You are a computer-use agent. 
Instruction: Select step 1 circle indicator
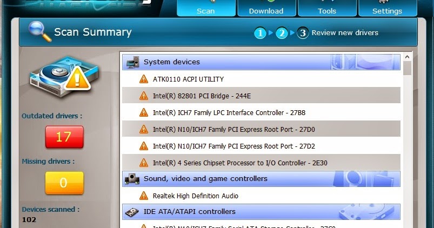[260, 33]
